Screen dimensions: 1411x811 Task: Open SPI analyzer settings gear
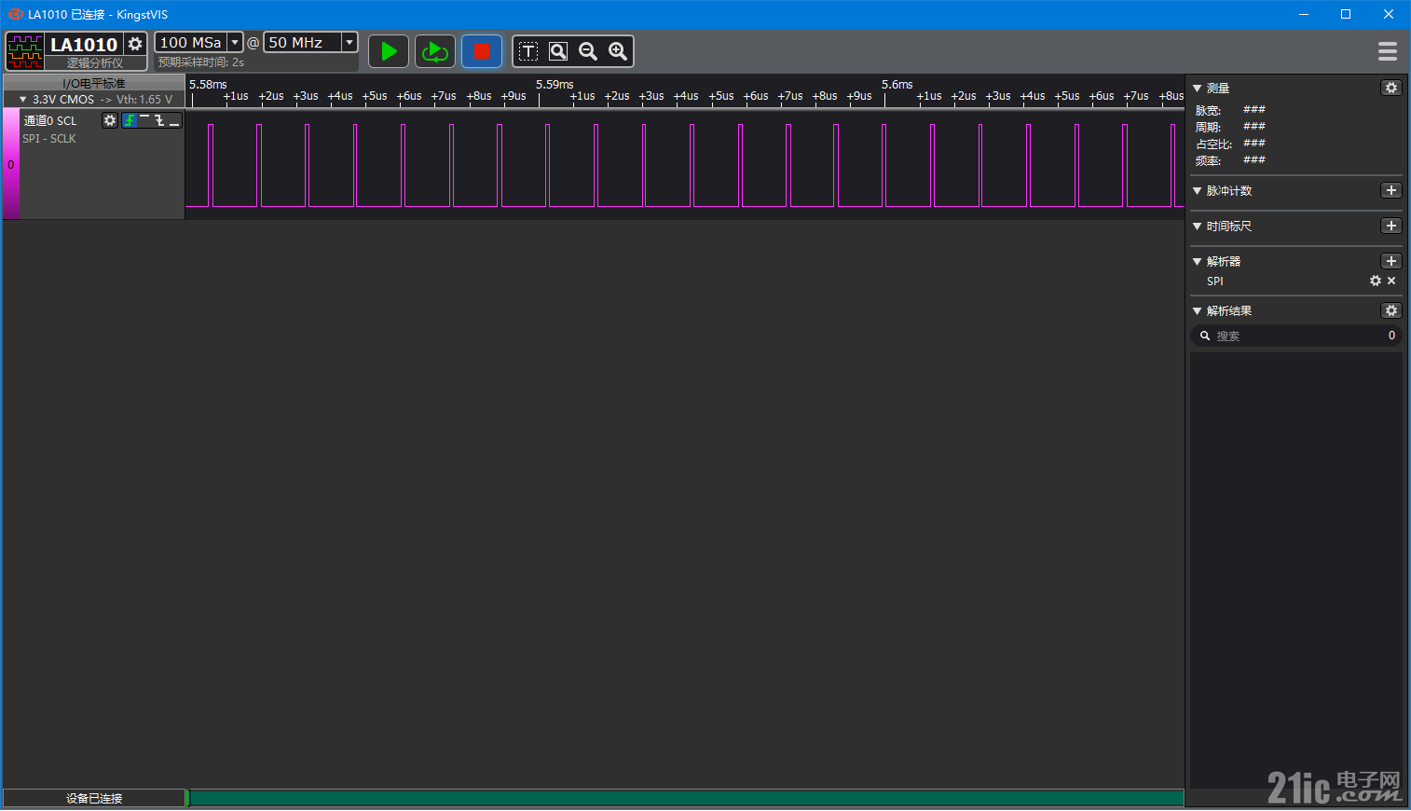coord(1376,281)
